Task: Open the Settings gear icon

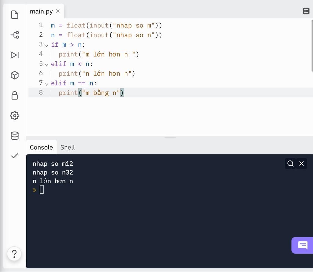Action: [x=15, y=116]
